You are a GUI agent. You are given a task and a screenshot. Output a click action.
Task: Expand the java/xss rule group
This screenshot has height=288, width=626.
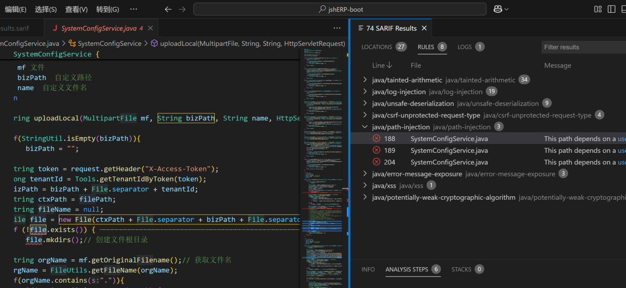(x=365, y=185)
